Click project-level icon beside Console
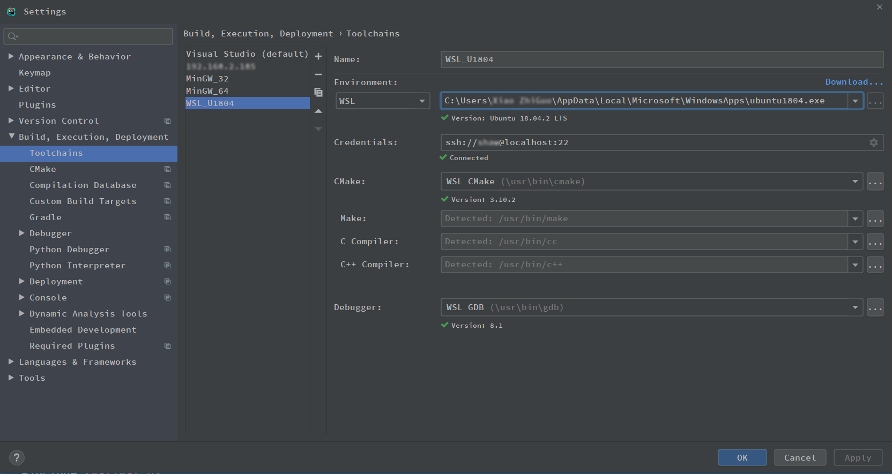 pos(168,298)
